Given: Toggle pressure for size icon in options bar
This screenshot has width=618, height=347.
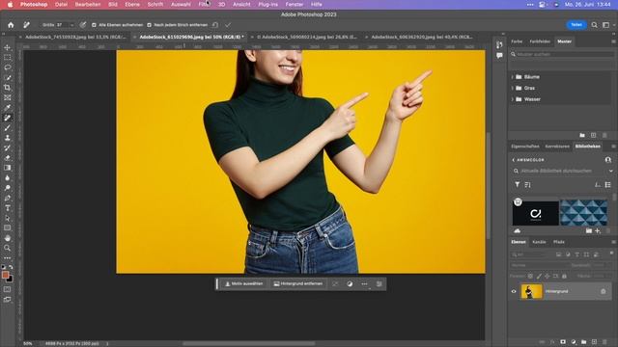Looking at the screenshot, I should click(x=83, y=25).
